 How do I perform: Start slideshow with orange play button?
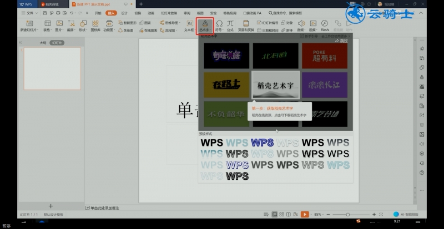305,215
